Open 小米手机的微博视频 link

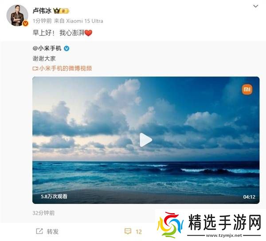point(66,69)
